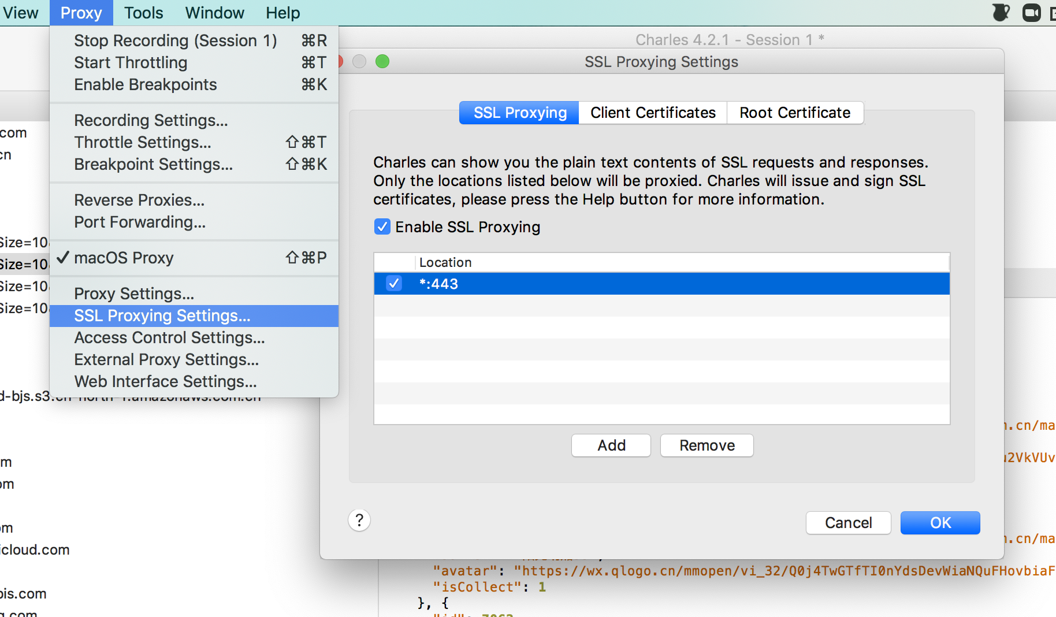
Task: Select the SSL Proxying tab
Action: 519,113
